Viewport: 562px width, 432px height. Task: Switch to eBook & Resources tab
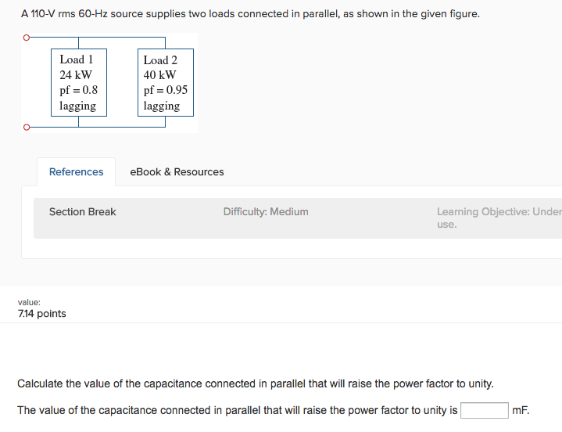(x=177, y=172)
